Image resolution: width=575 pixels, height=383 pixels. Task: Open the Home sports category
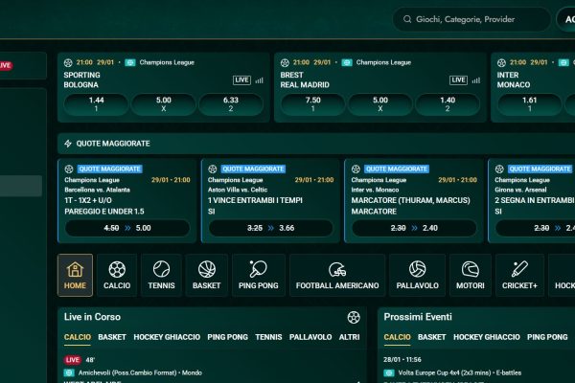point(75,275)
